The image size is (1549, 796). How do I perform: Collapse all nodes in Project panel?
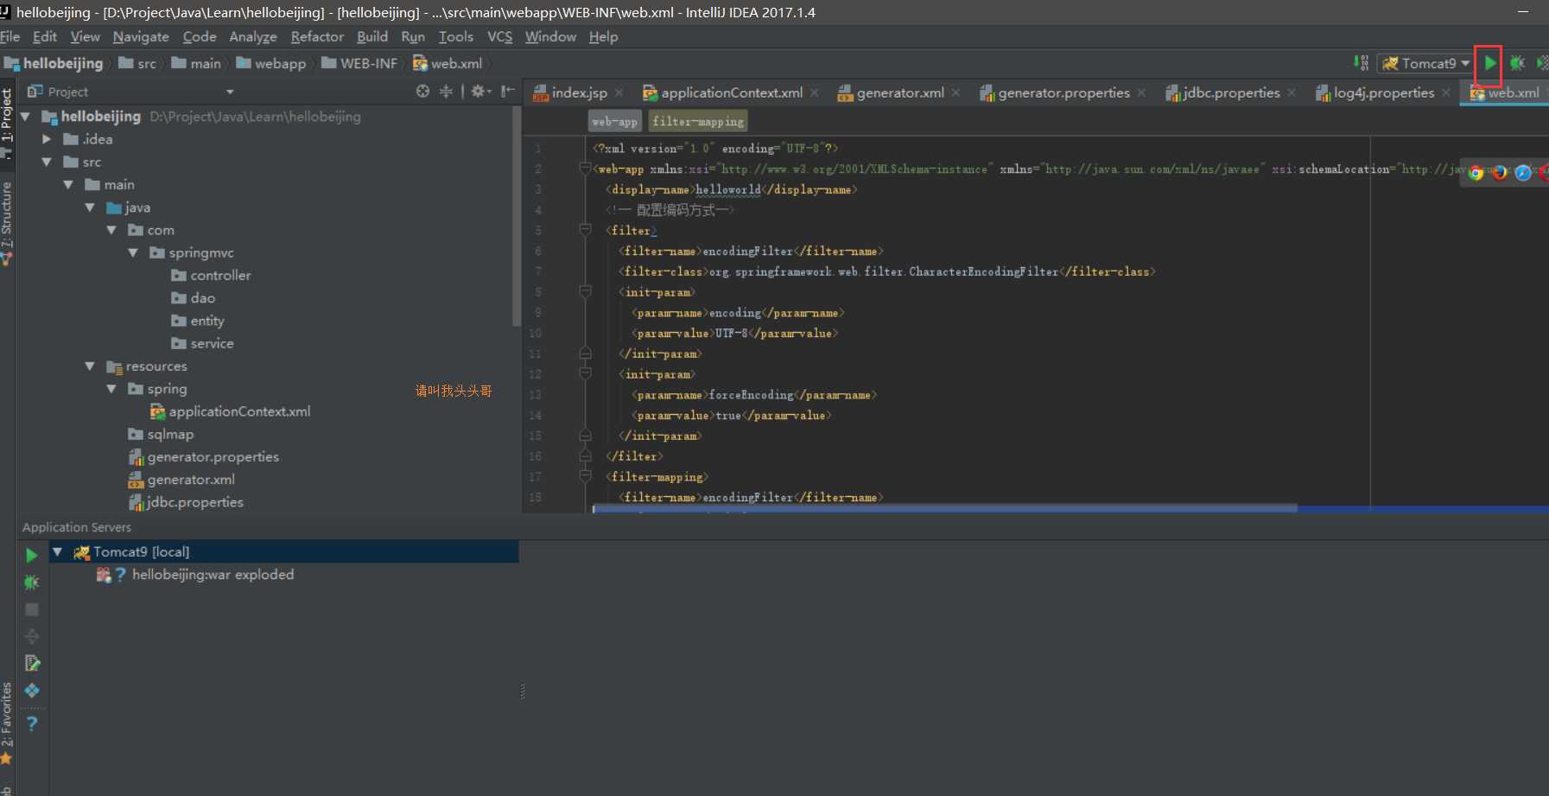446,91
